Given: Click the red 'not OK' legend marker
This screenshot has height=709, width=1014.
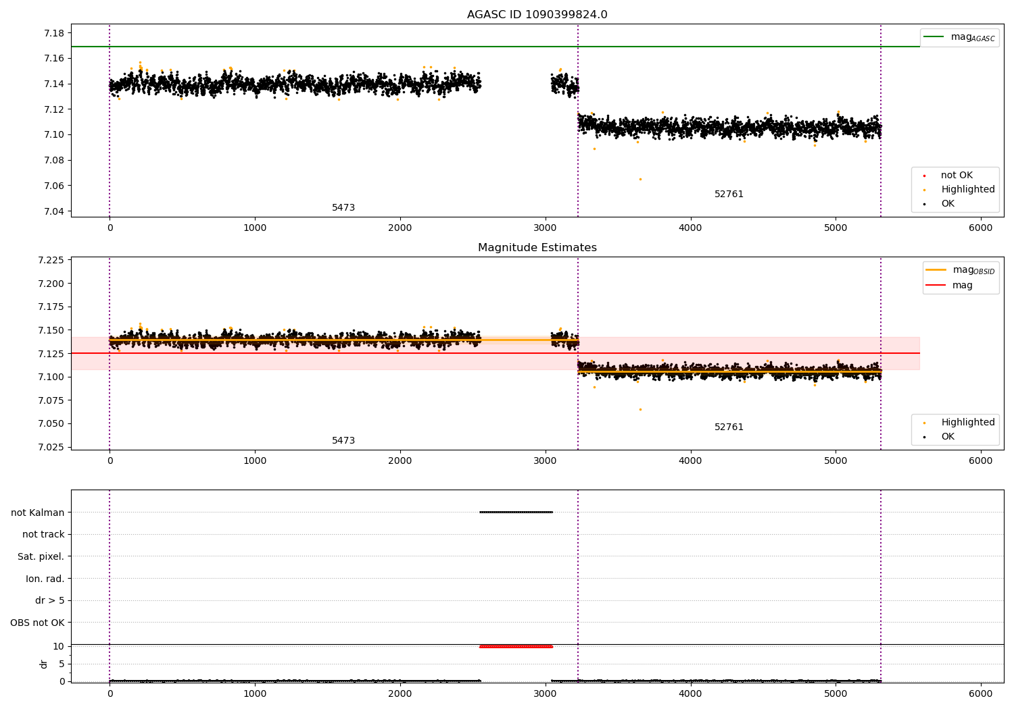Looking at the screenshot, I should (924, 176).
